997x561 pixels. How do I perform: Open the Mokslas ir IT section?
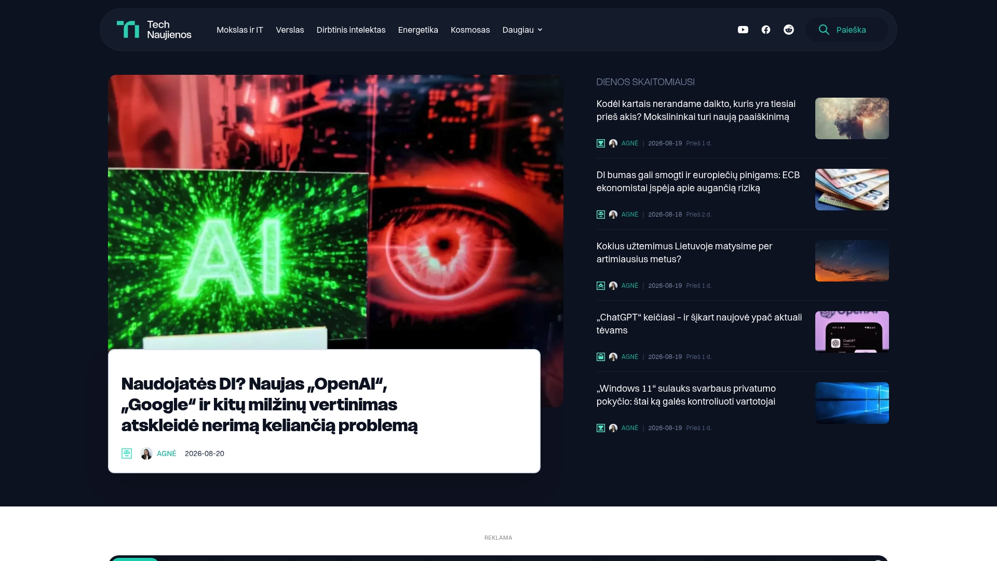(240, 30)
